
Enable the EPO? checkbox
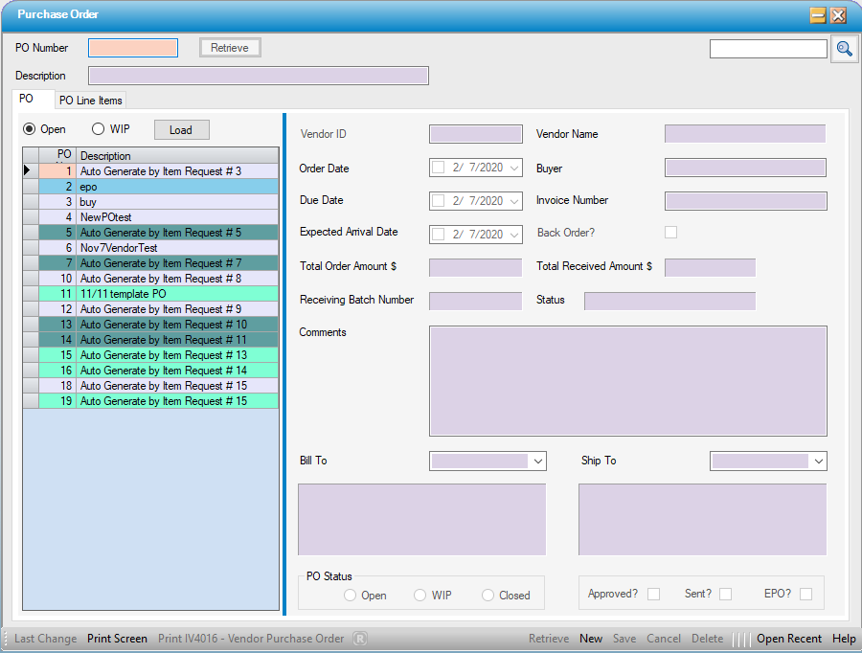[x=805, y=594]
